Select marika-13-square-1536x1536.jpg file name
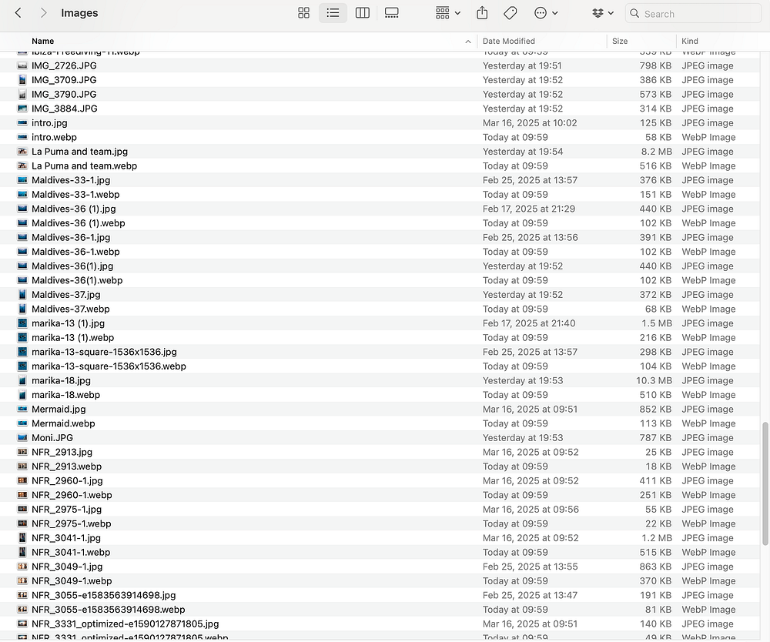This screenshot has height=642, width=770. (104, 352)
